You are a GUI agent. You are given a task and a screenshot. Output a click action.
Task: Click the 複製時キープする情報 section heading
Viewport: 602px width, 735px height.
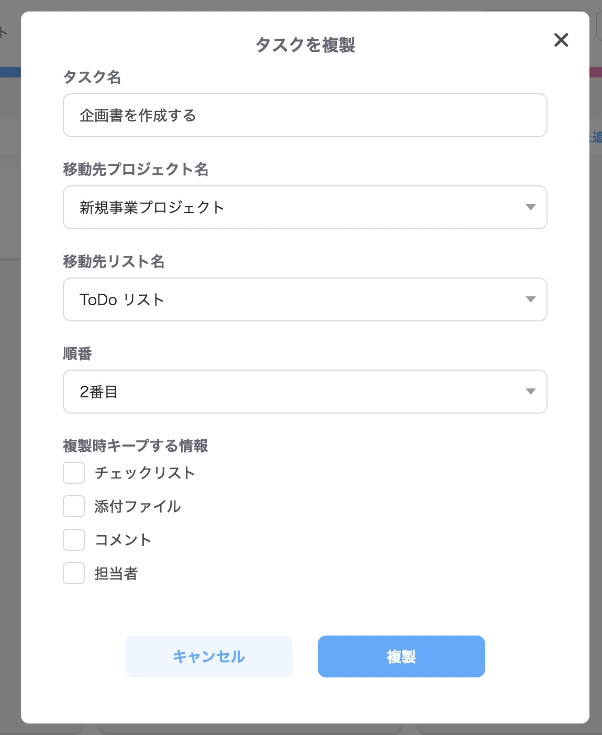click(x=135, y=447)
